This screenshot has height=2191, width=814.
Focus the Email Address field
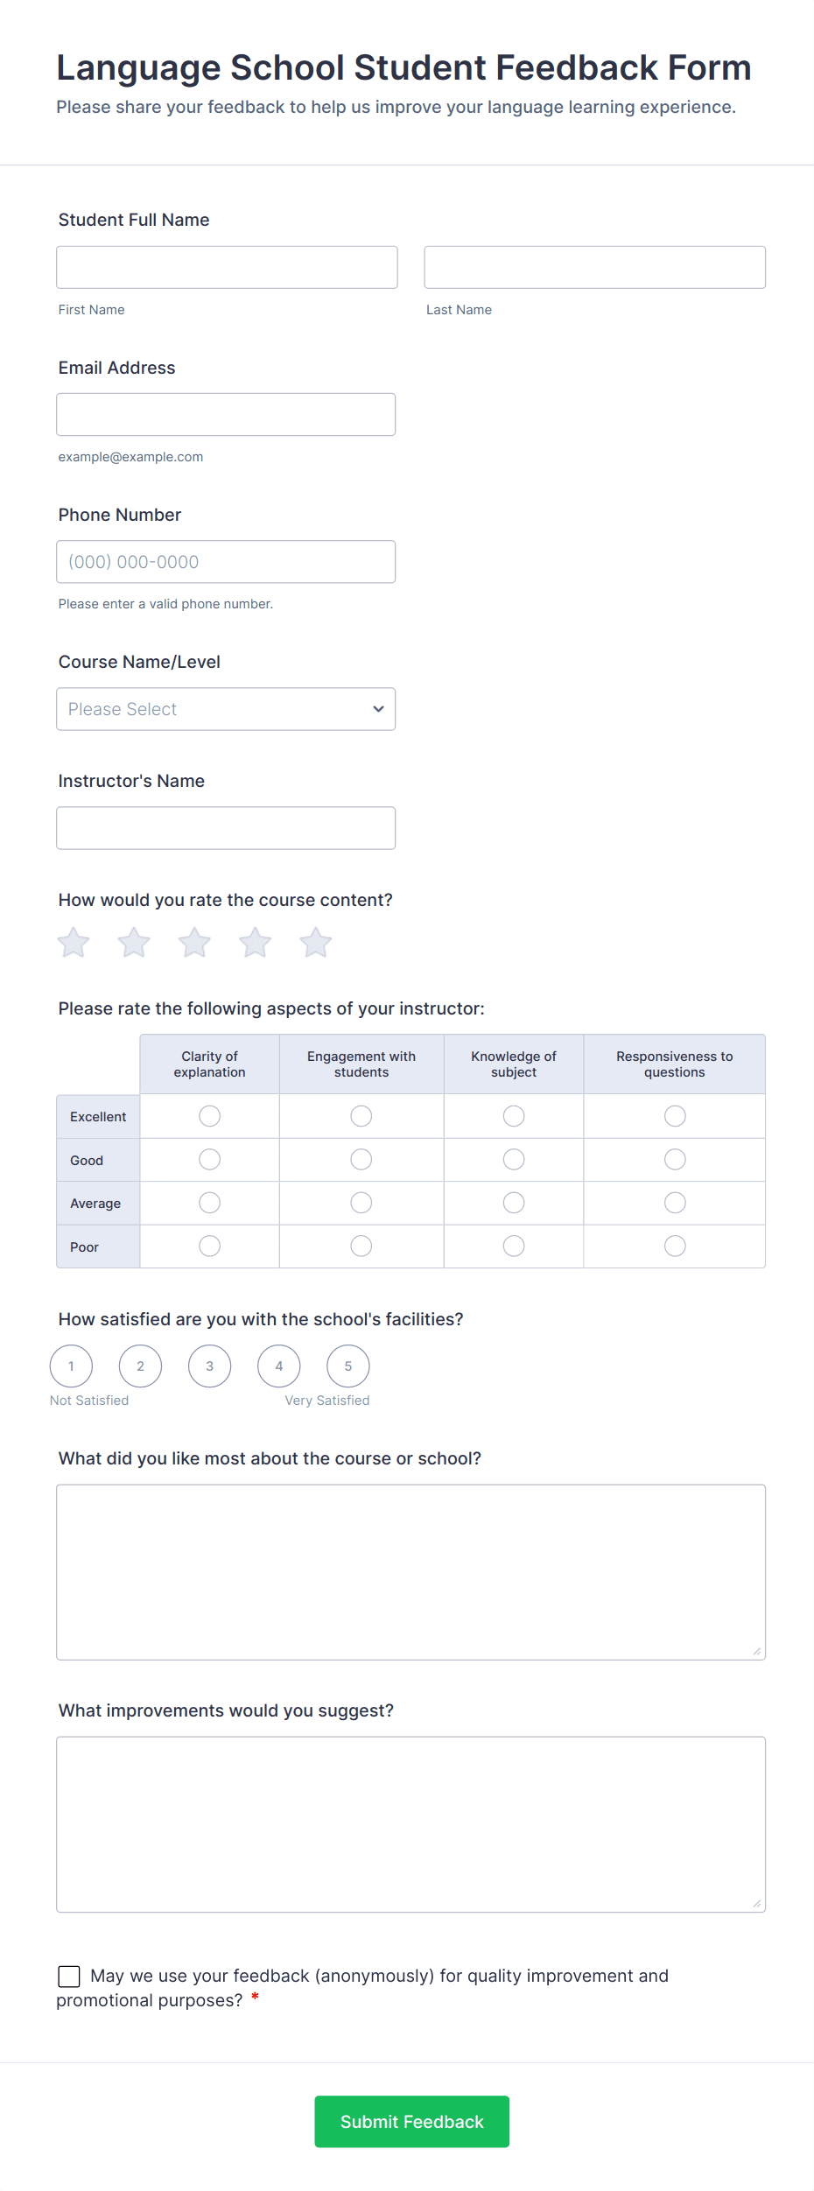click(225, 414)
